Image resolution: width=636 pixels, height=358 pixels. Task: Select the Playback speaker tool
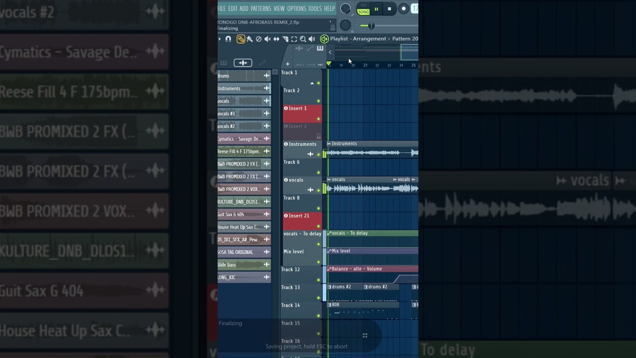coord(312,39)
